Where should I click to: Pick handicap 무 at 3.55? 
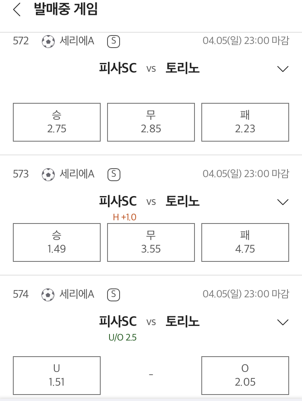click(x=151, y=242)
